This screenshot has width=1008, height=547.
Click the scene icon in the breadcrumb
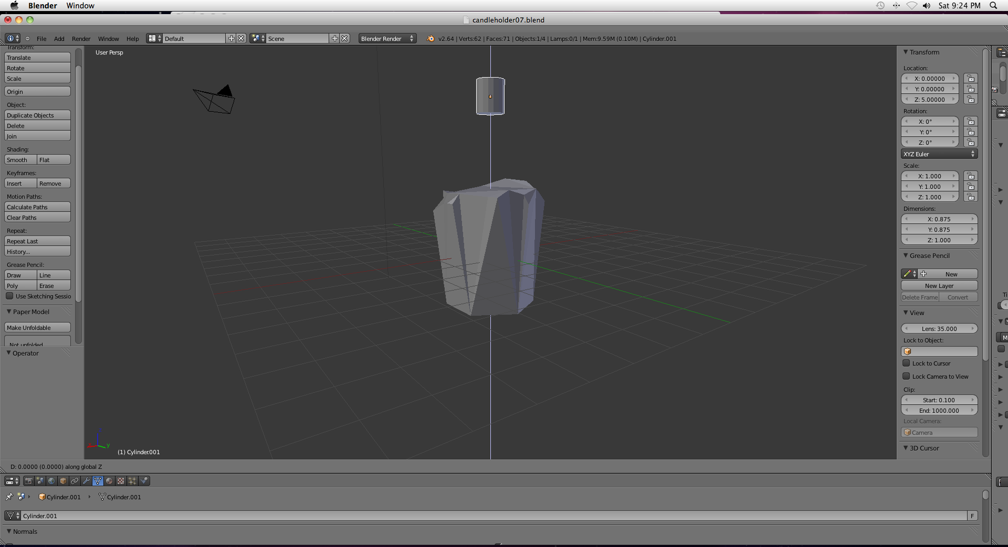(22, 497)
